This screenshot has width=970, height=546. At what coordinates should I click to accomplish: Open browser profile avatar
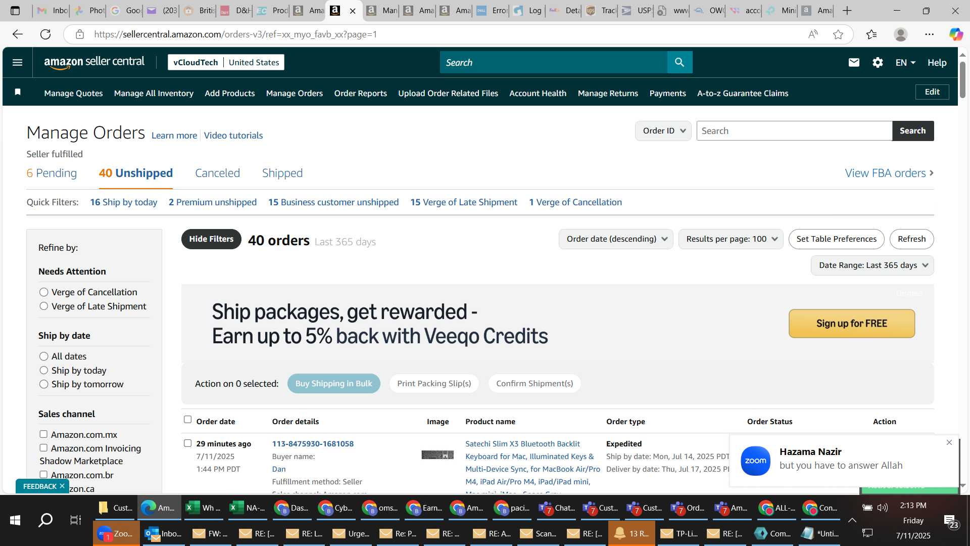coord(901,34)
